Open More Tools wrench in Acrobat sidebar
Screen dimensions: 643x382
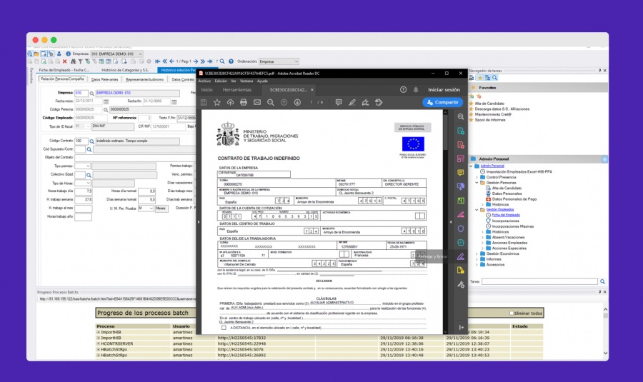[461, 284]
